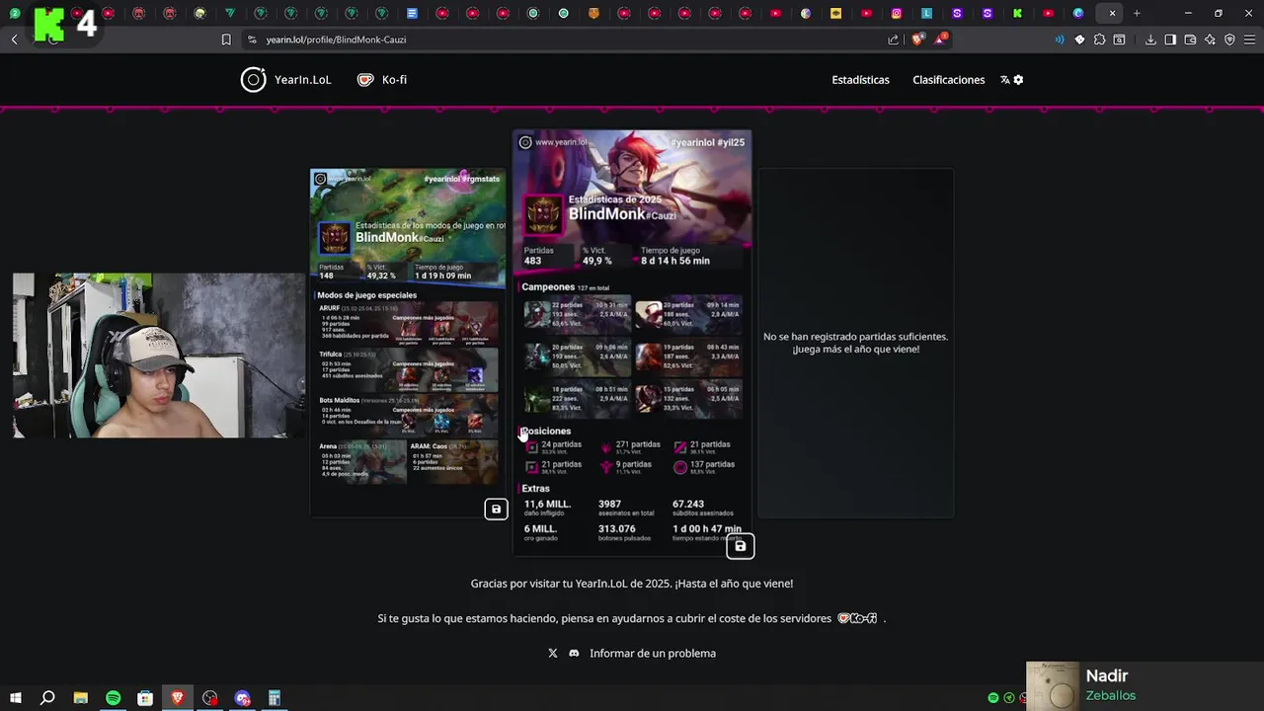Open the extensions puzzle icon
Screen dimensions: 1264x711
tap(1099, 39)
